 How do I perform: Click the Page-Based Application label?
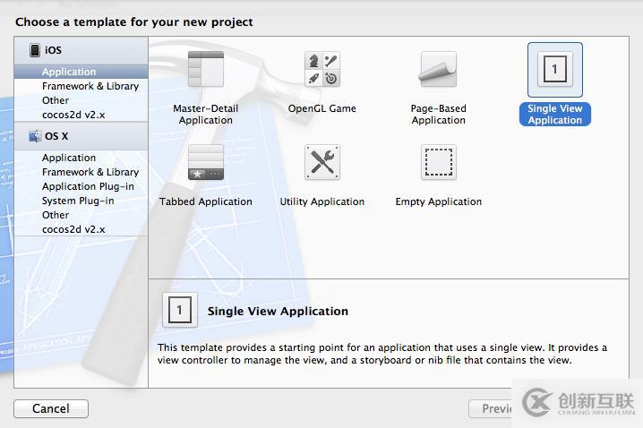[439, 115]
